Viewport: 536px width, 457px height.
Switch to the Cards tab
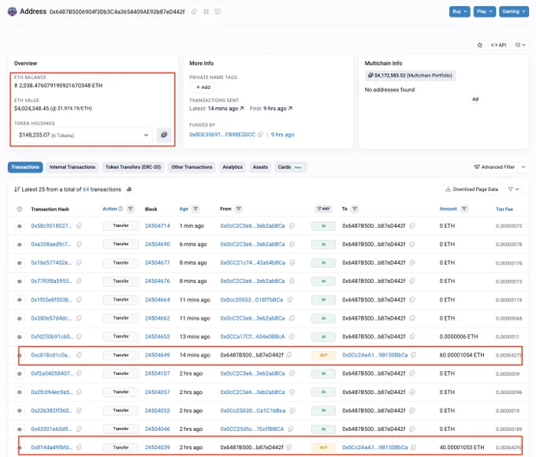[x=290, y=167]
